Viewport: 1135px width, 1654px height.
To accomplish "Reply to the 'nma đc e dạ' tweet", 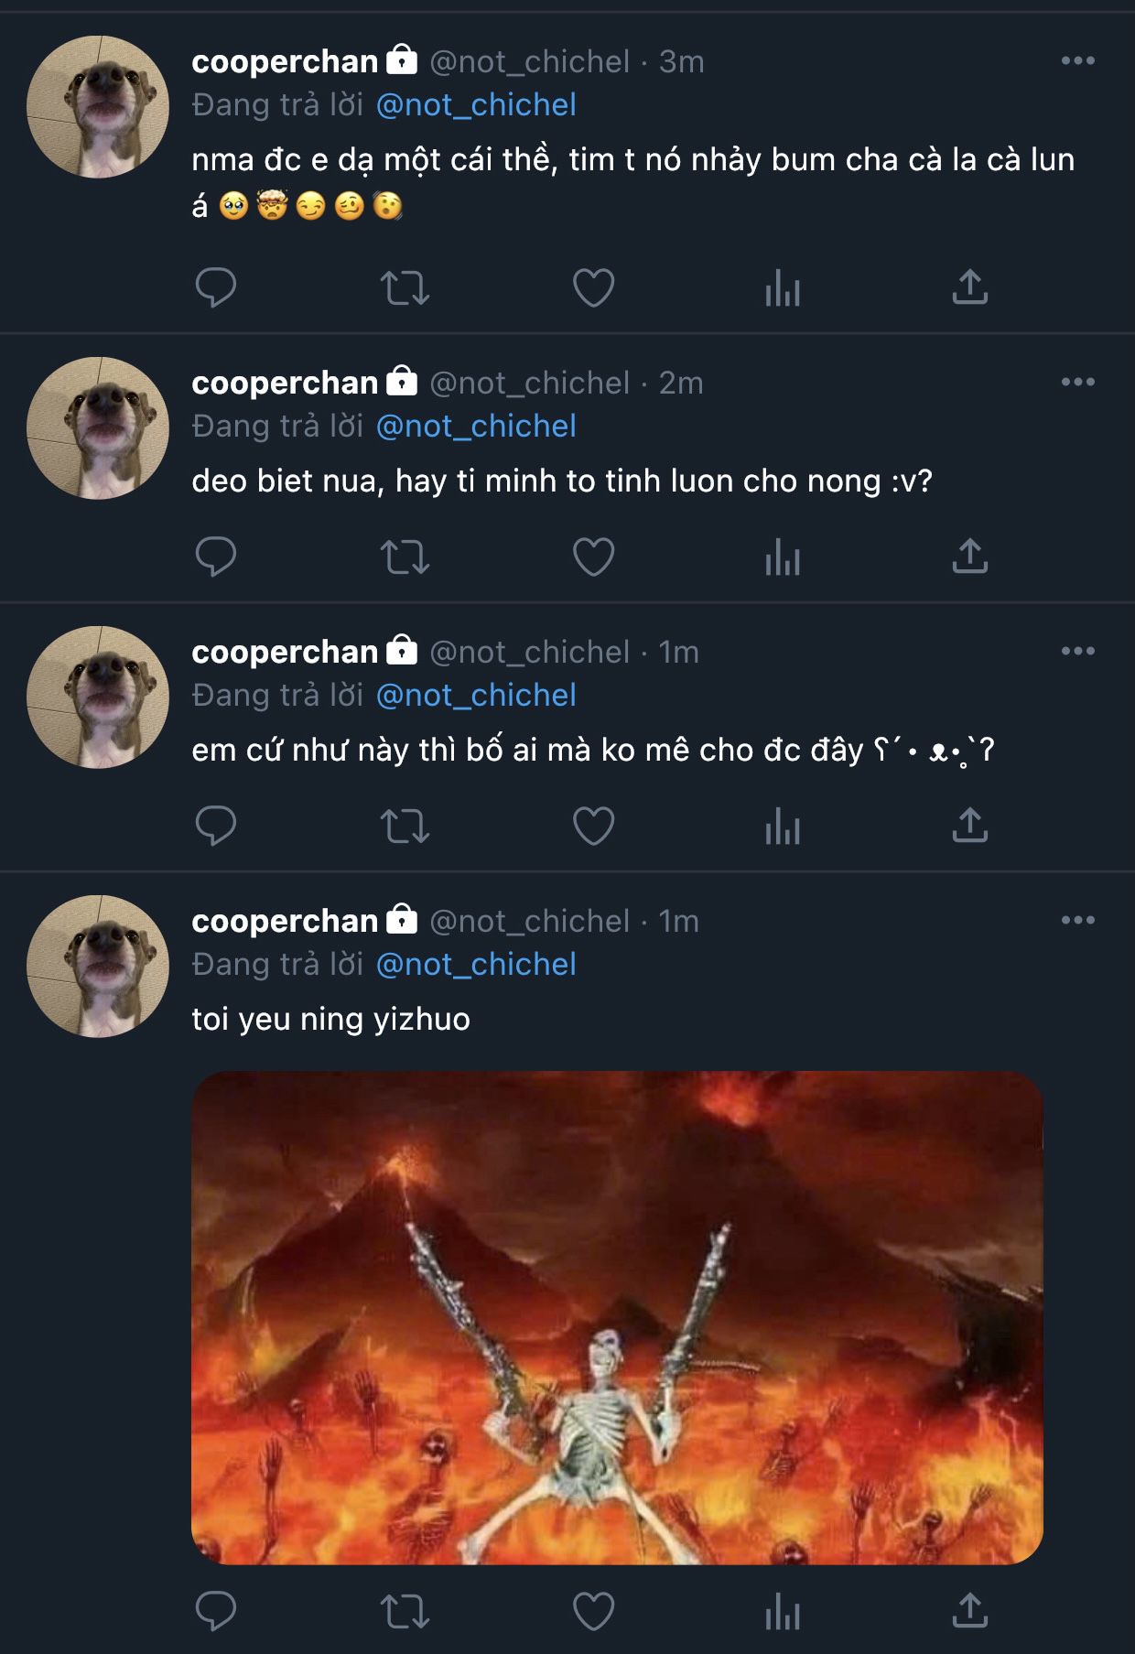I will tap(216, 287).
